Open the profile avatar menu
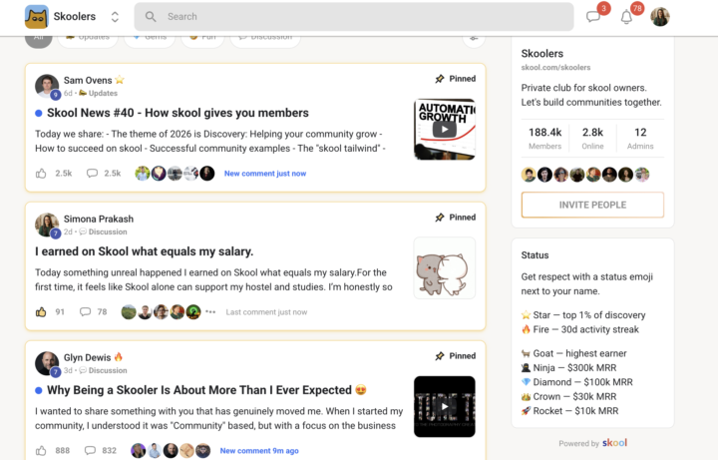This screenshot has width=718, height=460. (x=660, y=17)
